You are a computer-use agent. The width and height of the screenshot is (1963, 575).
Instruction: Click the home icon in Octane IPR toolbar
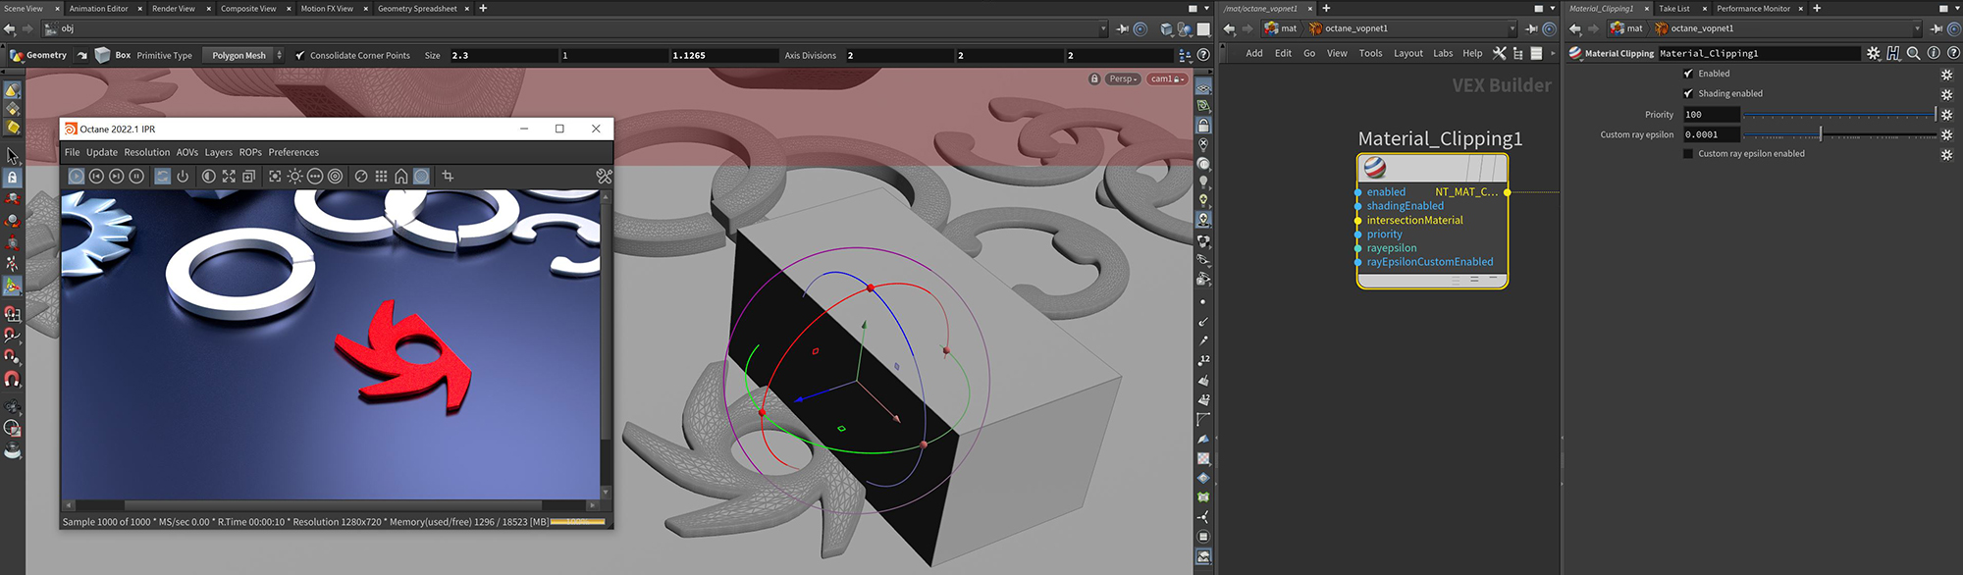click(400, 177)
